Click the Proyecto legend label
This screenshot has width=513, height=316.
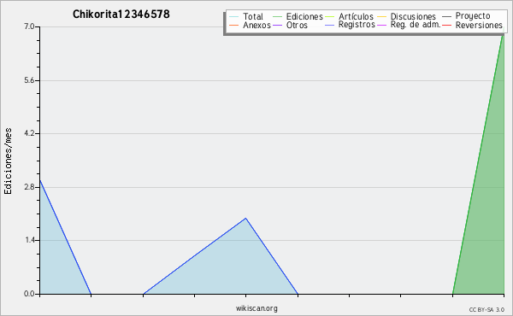click(x=473, y=16)
